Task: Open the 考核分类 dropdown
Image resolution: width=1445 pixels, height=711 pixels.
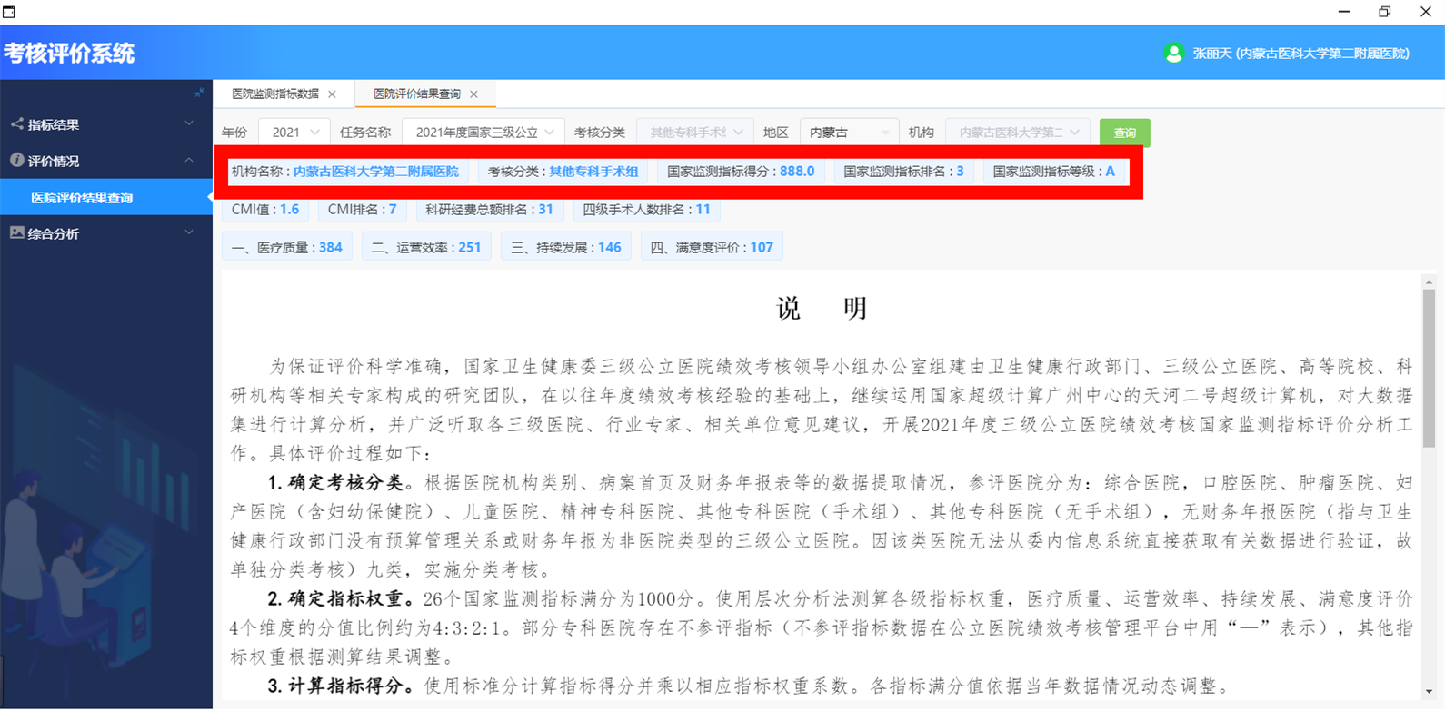Action: point(695,133)
